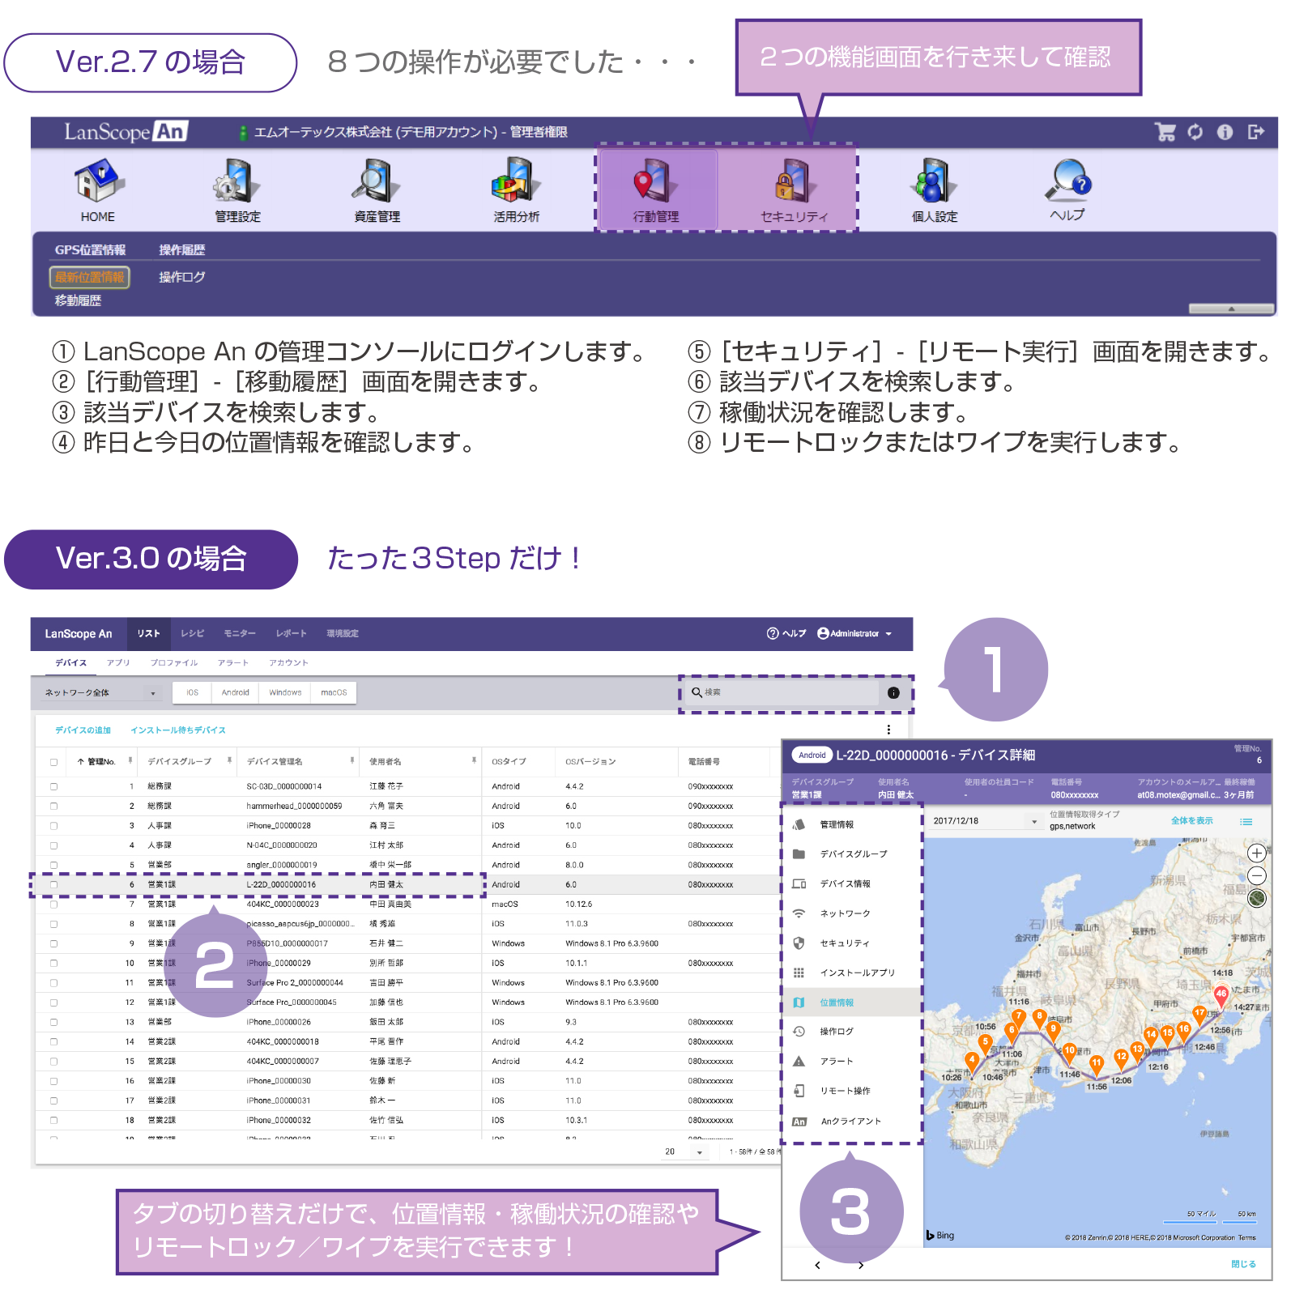Open アラート in device detail sidebar
The image size is (1291, 1294).
click(x=854, y=1061)
